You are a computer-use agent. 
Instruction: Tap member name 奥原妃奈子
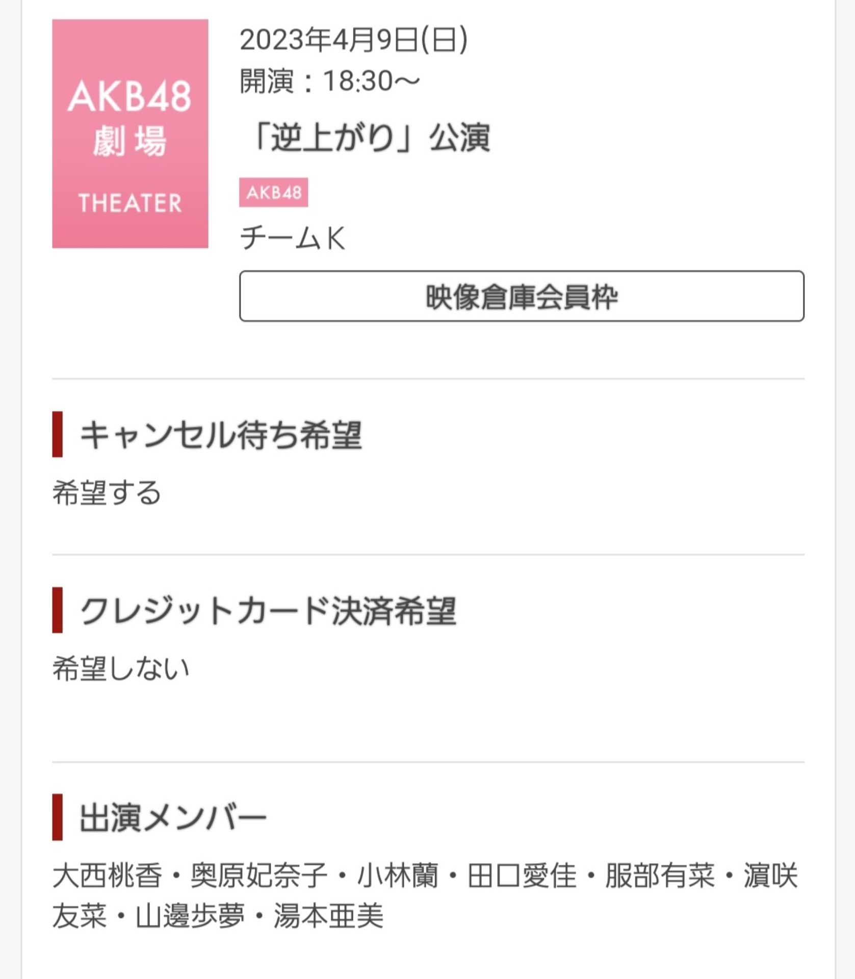(x=258, y=875)
